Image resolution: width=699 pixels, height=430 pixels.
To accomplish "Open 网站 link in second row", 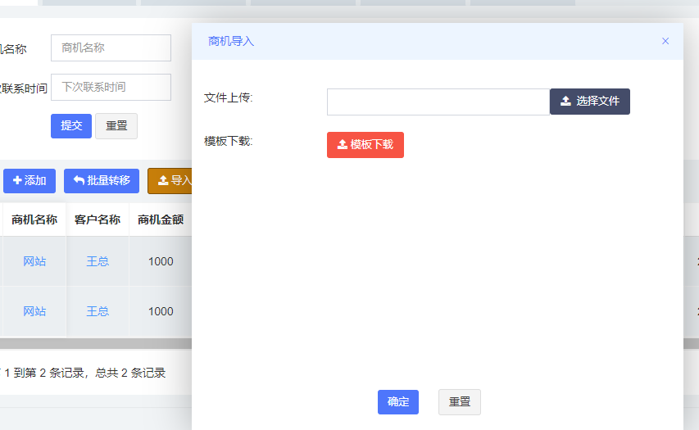I will [x=34, y=311].
